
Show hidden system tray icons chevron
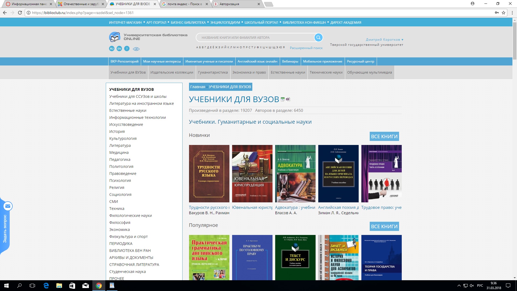pyautogui.click(x=459, y=286)
